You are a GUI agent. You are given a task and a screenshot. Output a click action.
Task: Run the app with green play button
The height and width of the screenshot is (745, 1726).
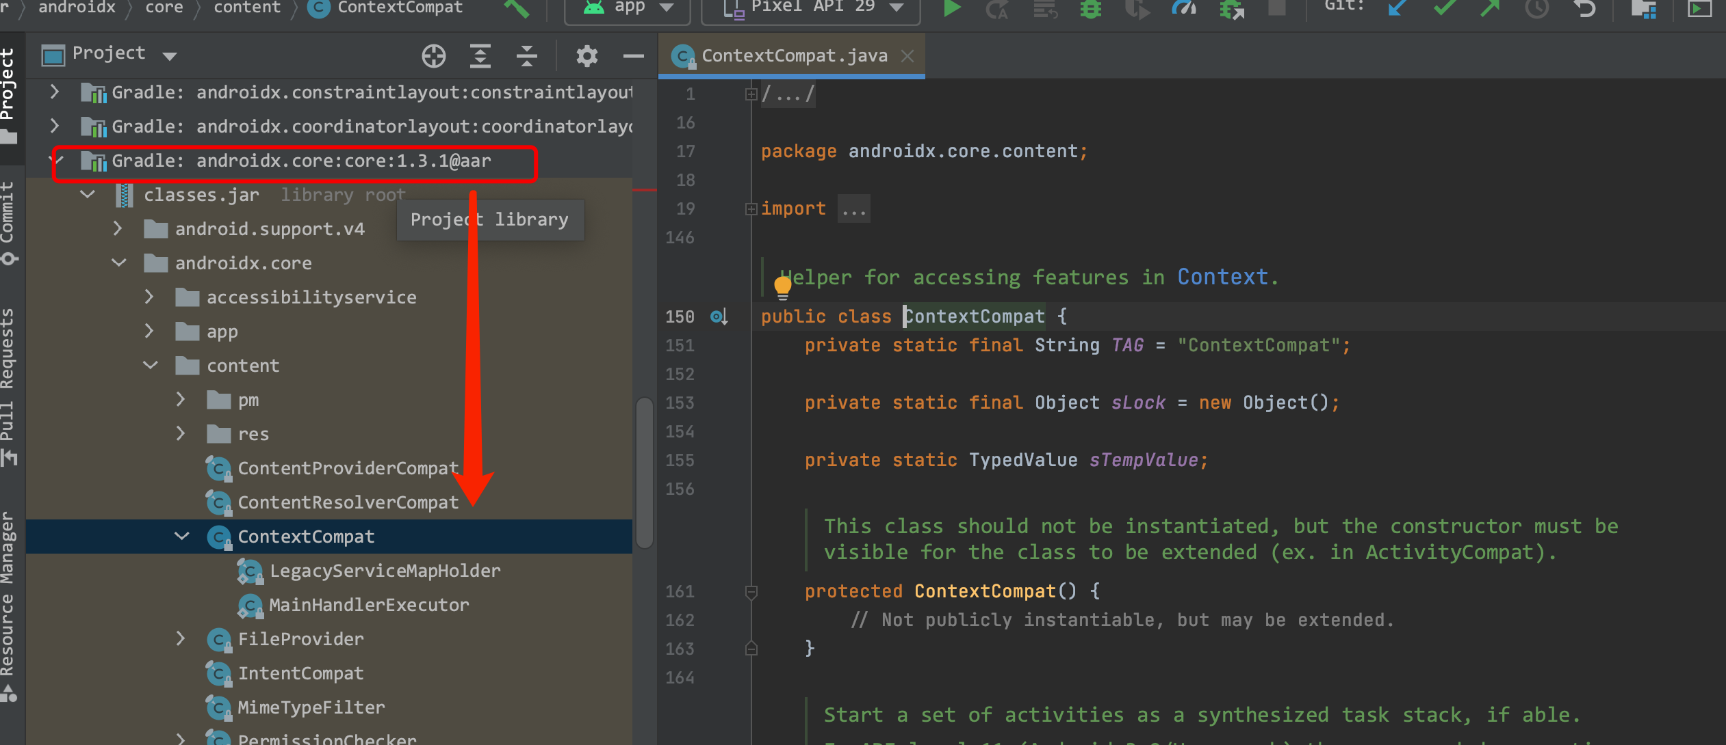point(951,8)
